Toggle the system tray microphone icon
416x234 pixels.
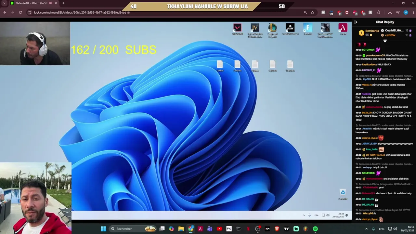[x=373, y=229]
